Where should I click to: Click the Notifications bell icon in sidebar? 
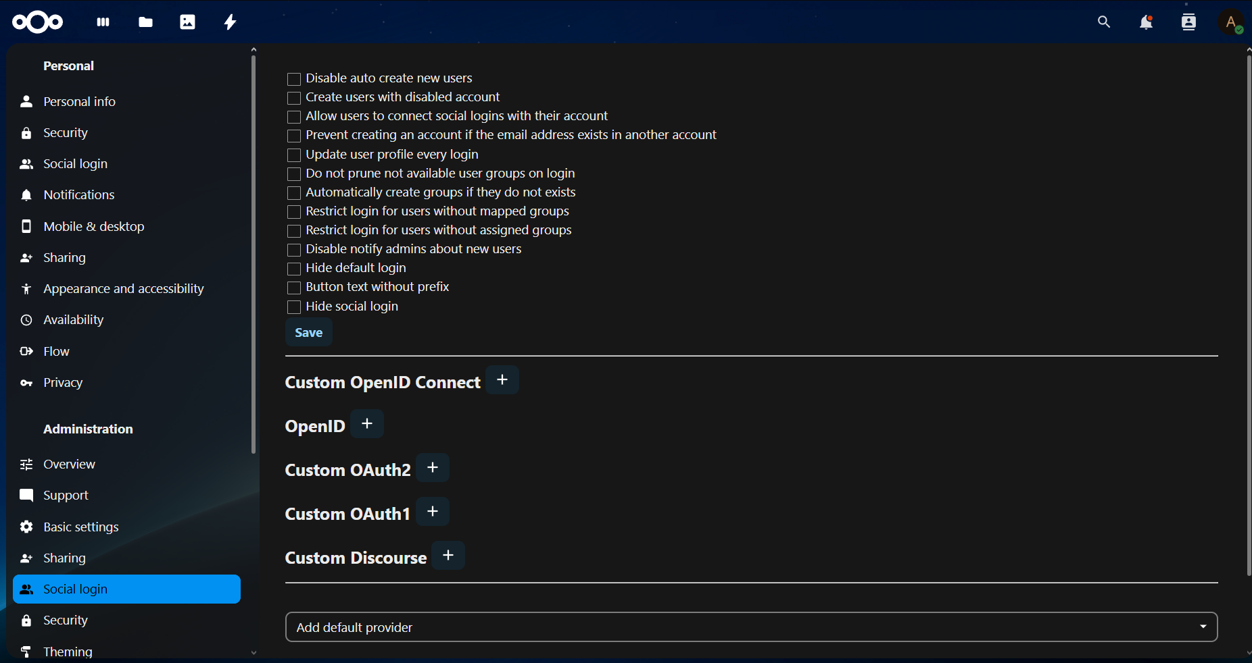(x=26, y=195)
